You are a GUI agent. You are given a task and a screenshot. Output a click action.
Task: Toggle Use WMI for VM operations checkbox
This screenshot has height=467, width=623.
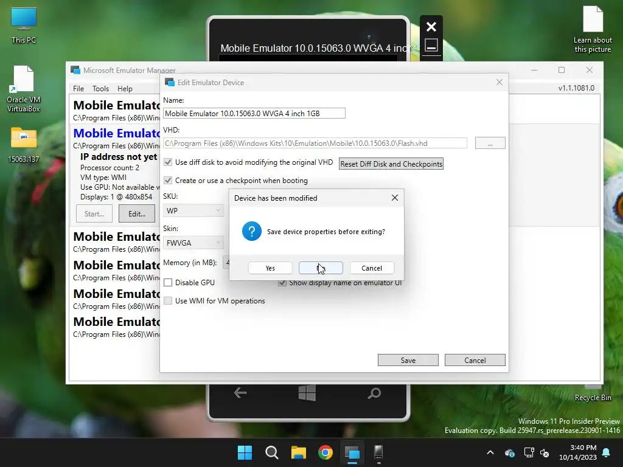168,300
